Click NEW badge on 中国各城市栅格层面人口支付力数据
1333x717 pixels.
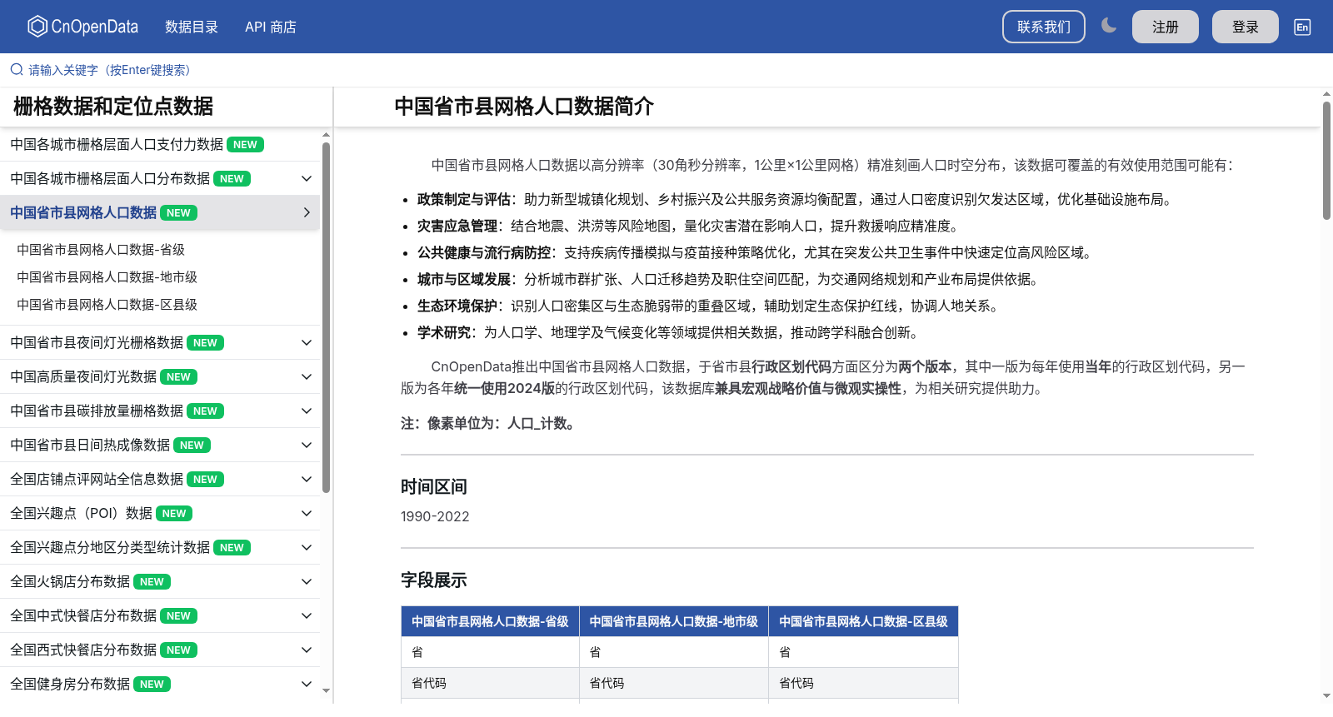(245, 144)
